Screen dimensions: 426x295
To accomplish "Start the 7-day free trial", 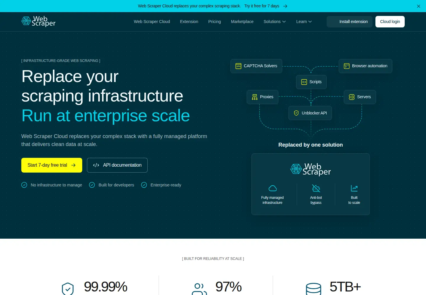I will [x=52, y=165].
